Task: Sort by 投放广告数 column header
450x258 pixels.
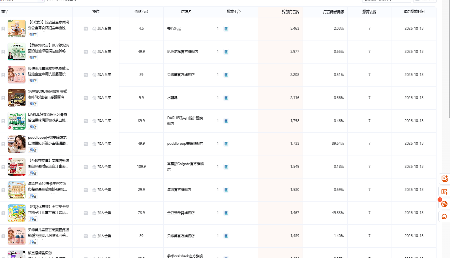Action: tap(291, 12)
